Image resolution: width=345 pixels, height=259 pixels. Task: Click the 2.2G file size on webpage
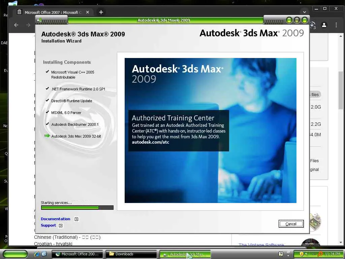pos(316,124)
